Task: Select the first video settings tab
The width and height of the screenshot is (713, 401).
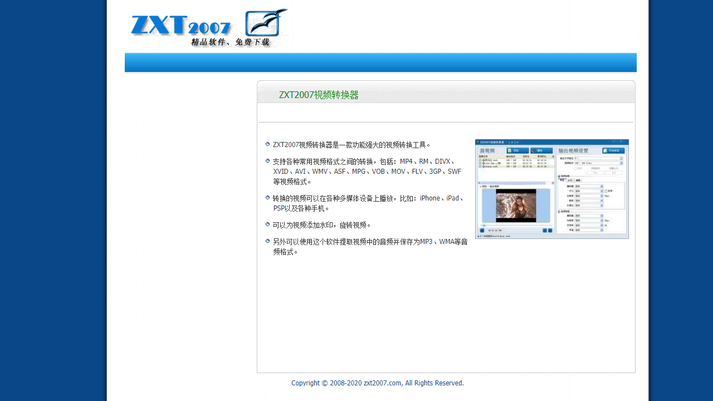Action: (563, 180)
